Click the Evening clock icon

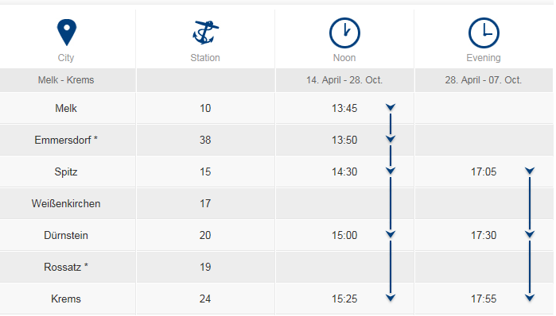point(484,33)
